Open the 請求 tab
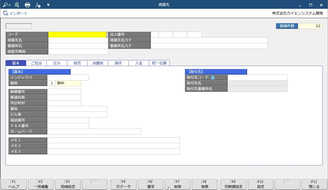Viewport: 328px width, 190px height. pos(118,63)
